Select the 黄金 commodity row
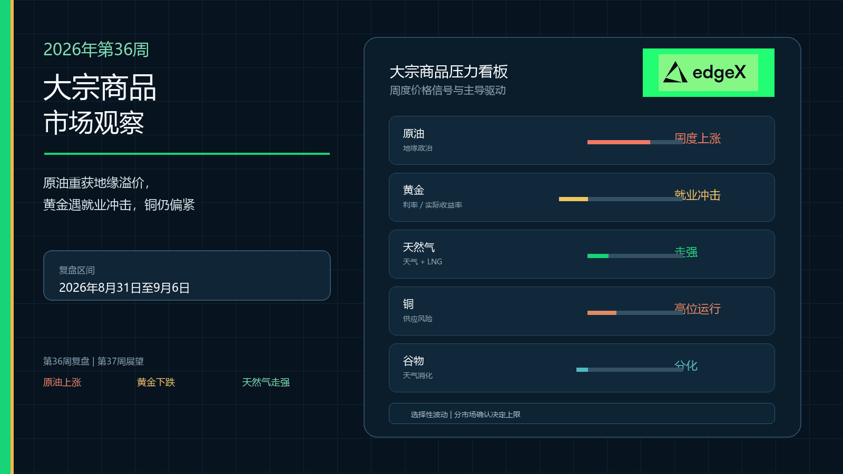 click(582, 197)
